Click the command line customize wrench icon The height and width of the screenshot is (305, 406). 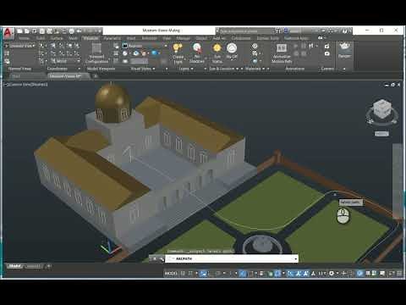[162, 258]
